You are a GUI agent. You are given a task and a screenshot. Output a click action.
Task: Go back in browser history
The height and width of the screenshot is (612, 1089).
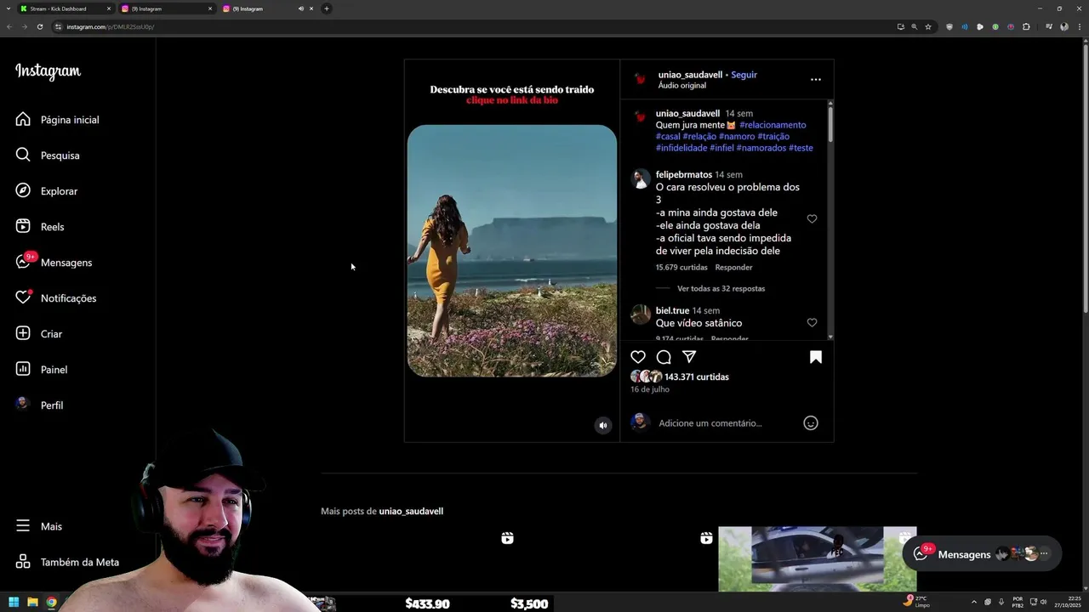pyautogui.click(x=9, y=26)
